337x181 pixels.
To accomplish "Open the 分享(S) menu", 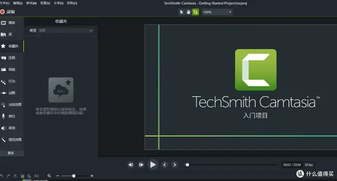I will 58,3.
